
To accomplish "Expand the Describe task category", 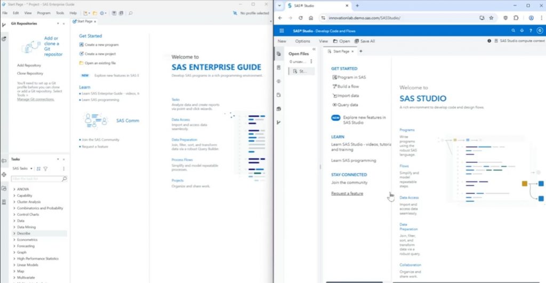I will [x=14, y=233].
